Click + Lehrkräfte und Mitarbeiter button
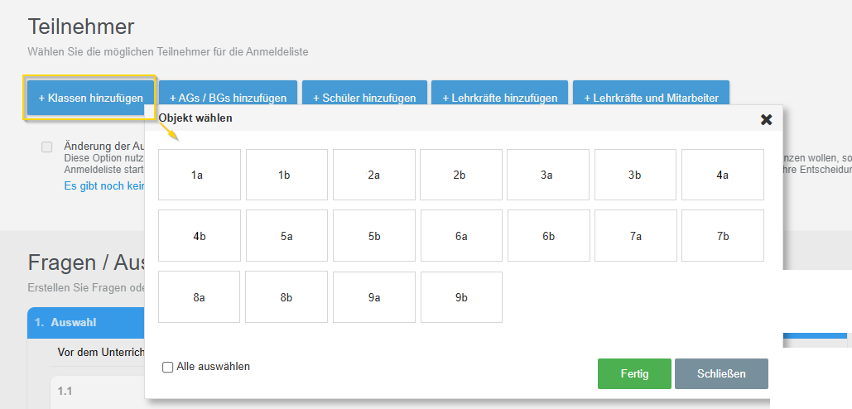This screenshot has height=409, width=852. pos(651,98)
